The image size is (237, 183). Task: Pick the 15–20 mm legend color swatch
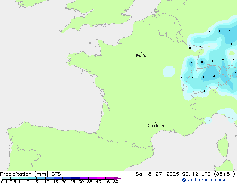58,178
